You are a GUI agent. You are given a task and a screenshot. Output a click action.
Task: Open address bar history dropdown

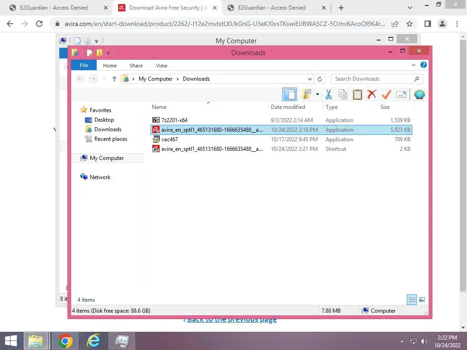tap(310, 79)
